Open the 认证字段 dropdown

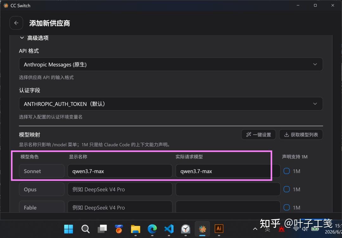tap(171, 104)
